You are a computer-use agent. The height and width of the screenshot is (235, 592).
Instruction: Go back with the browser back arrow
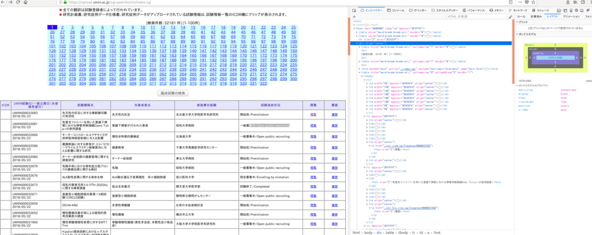click(3, 2)
